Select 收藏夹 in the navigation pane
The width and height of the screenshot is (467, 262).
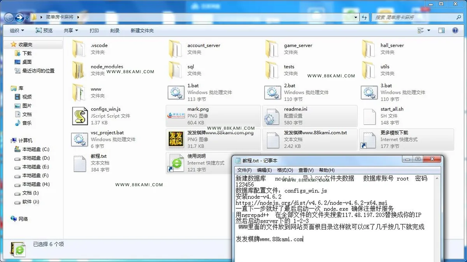click(x=25, y=45)
